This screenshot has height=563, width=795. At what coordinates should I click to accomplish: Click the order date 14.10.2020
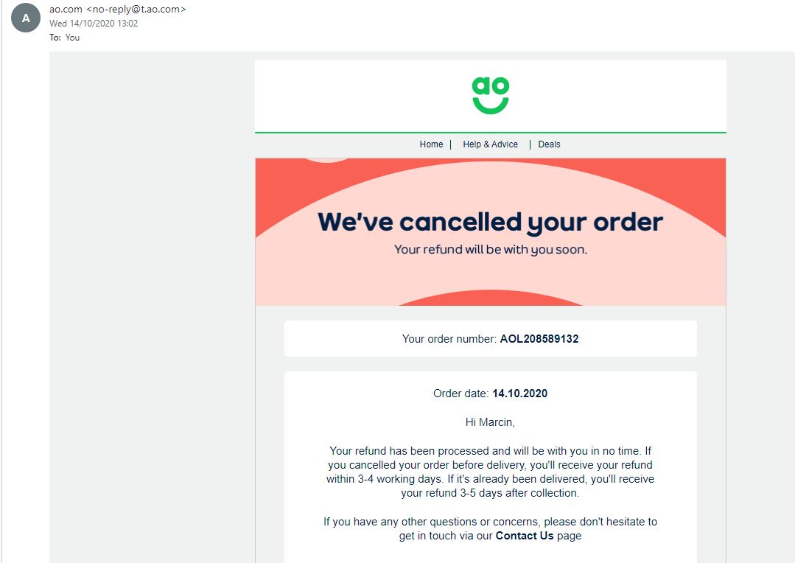click(x=519, y=394)
